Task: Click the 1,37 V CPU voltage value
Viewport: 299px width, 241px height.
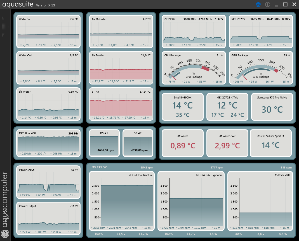Action: pyautogui.click(x=219, y=19)
